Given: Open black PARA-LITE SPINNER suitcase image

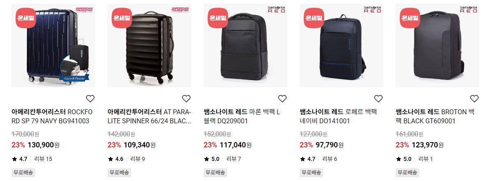Looking at the screenshot, I should [149, 45].
